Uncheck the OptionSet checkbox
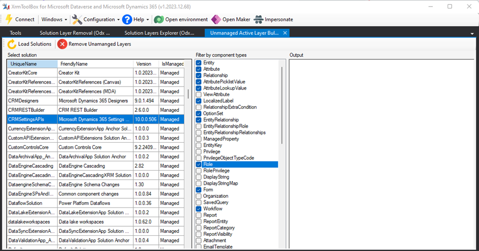 point(199,113)
